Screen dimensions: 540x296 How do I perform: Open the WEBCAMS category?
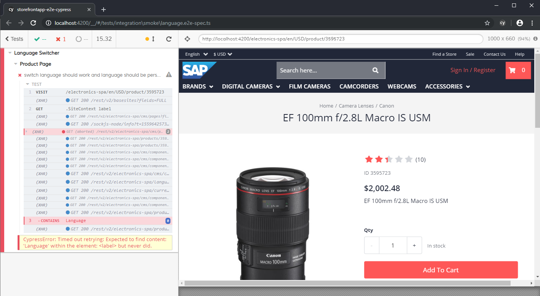(x=402, y=87)
